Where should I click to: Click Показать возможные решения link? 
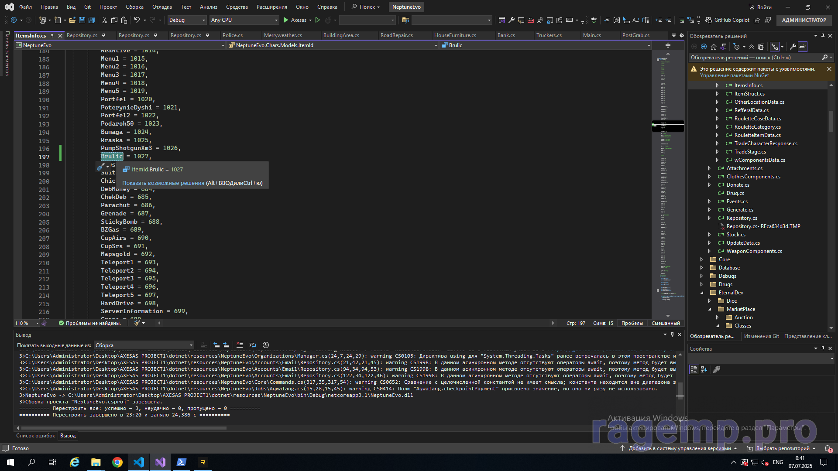(163, 183)
